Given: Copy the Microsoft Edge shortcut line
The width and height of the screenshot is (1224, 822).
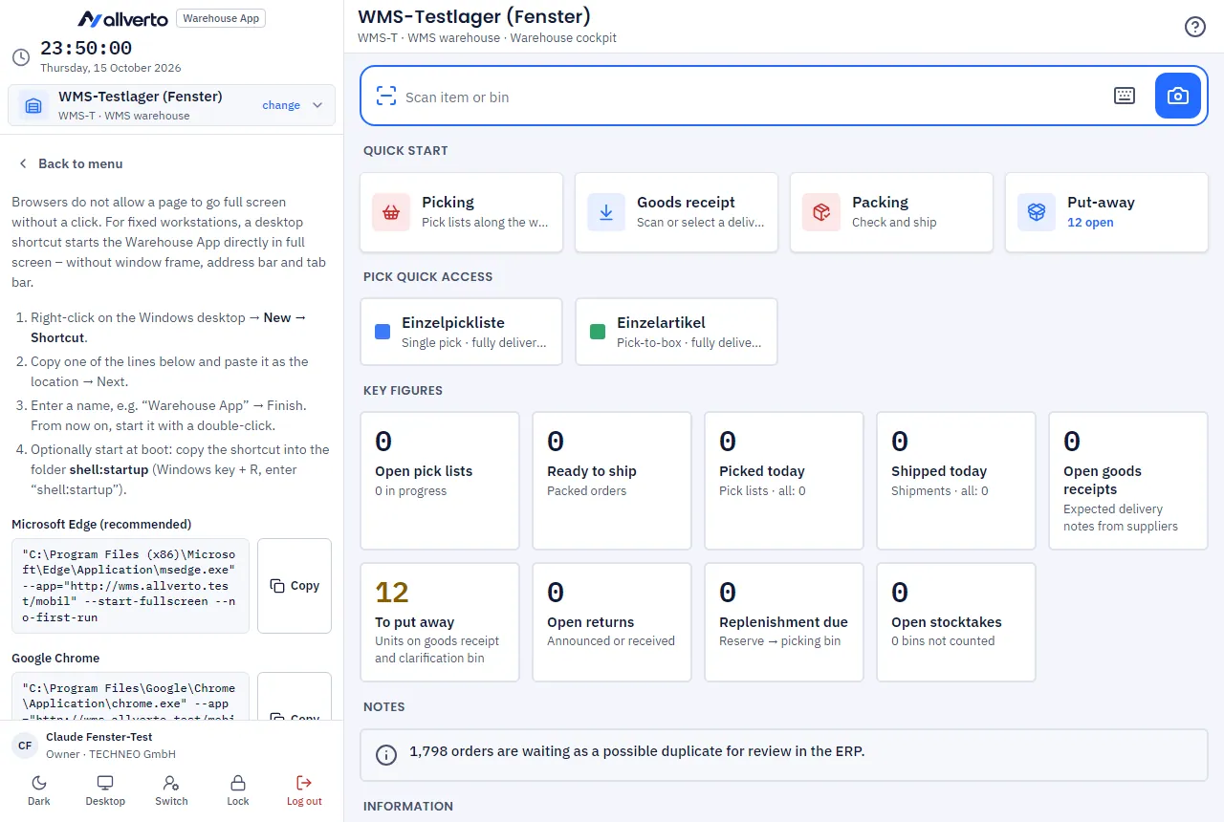Looking at the screenshot, I should click(295, 586).
